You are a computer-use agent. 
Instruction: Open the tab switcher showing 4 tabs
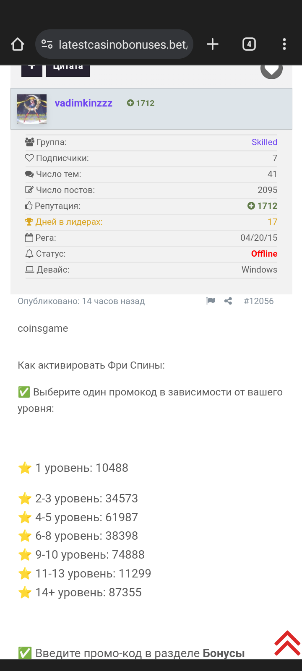coord(249,44)
